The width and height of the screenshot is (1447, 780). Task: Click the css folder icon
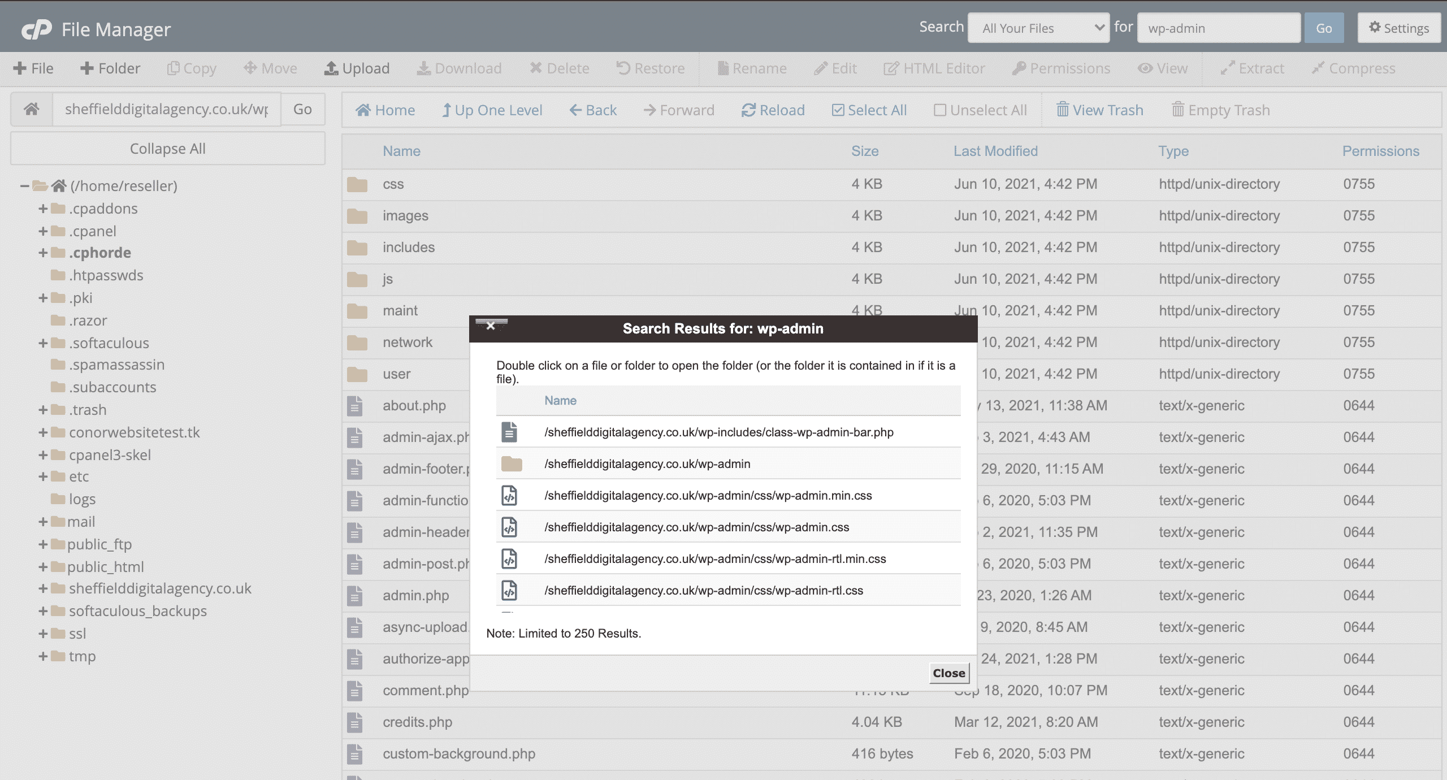(357, 184)
